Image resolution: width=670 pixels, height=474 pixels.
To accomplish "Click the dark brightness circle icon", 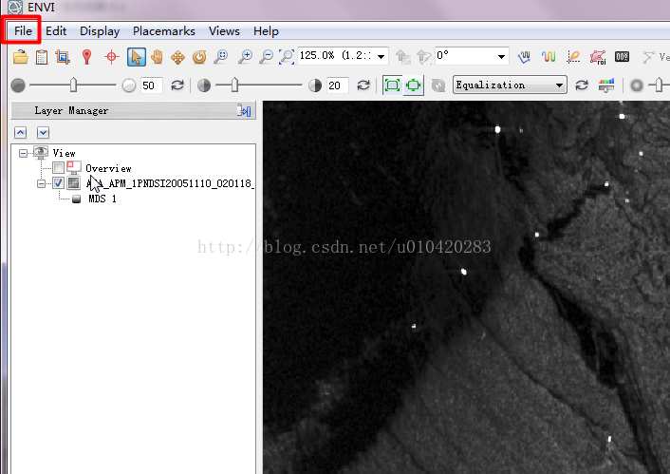I will (x=18, y=85).
